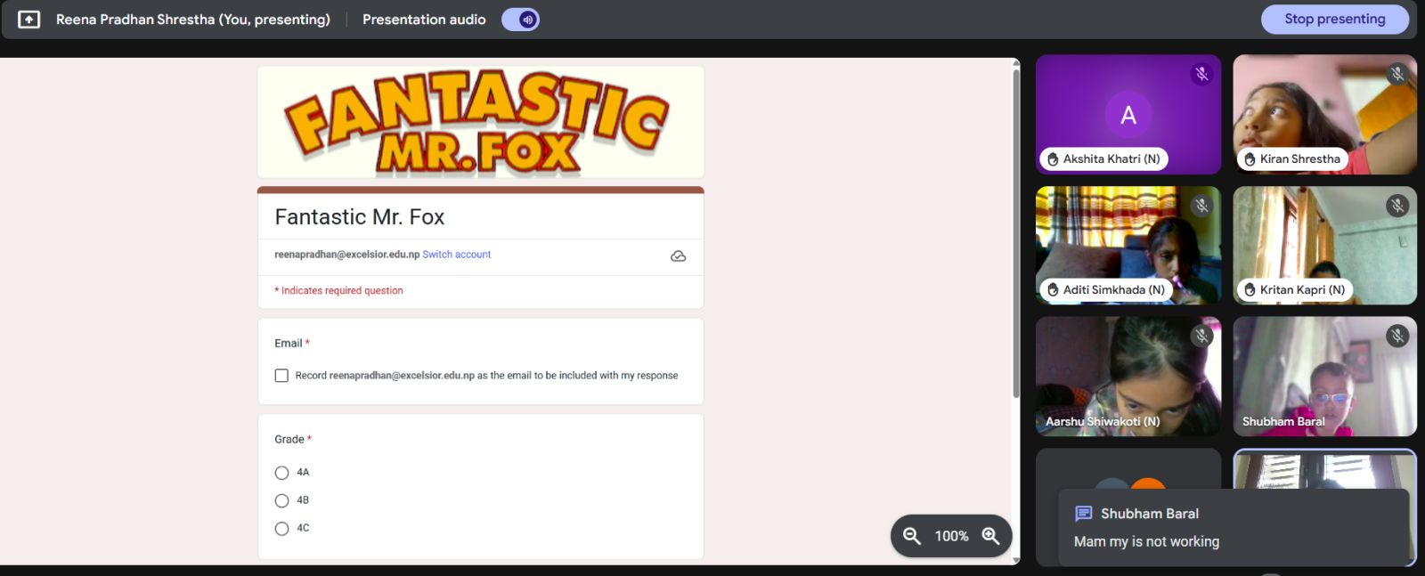Click the Grade question label
This screenshot has width=1425, height=576.
289,439
